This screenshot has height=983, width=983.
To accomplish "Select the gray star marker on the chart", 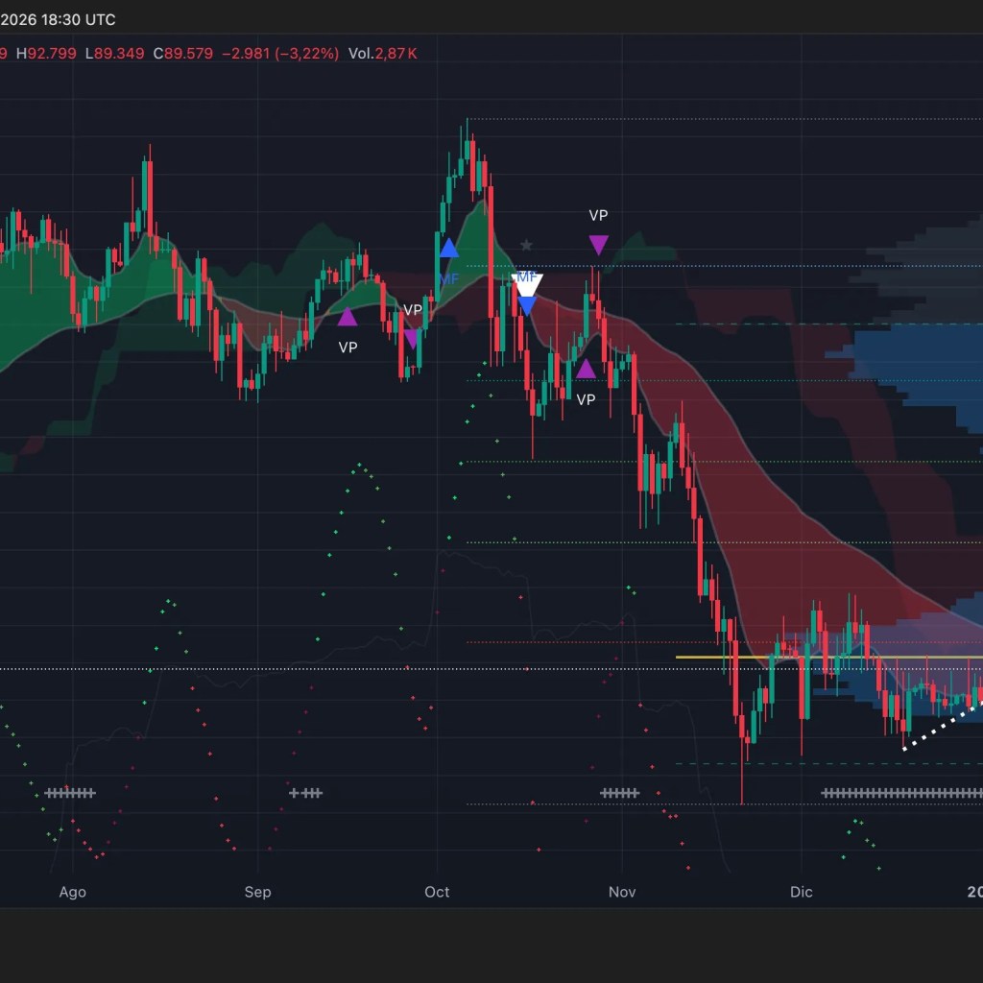I will (x=527, y=245).
